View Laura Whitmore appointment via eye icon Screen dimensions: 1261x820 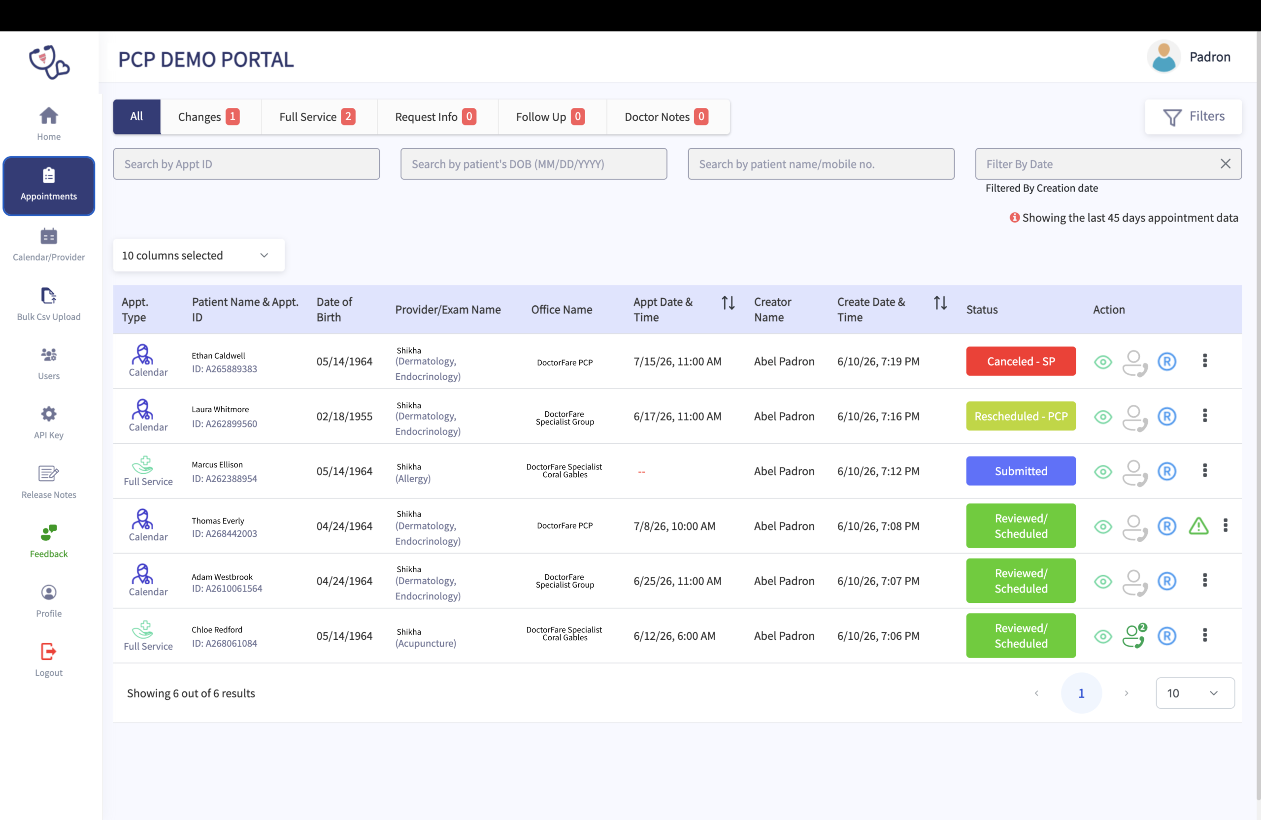coord(1102,417)
